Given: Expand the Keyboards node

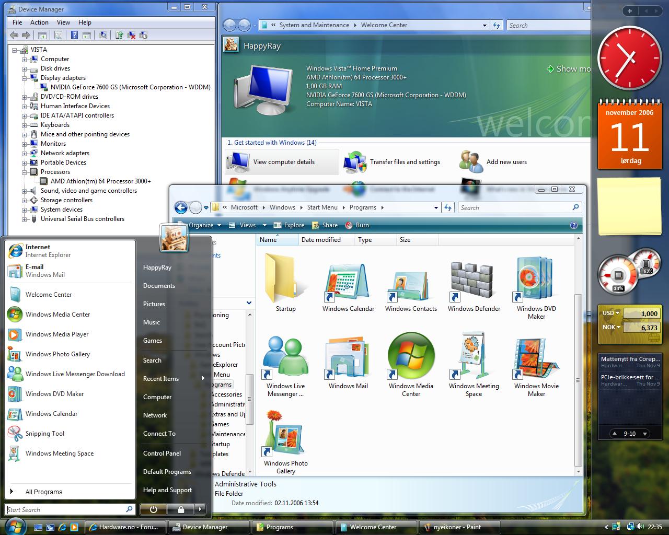Looking at the screenshot, I should pos(24,125).
